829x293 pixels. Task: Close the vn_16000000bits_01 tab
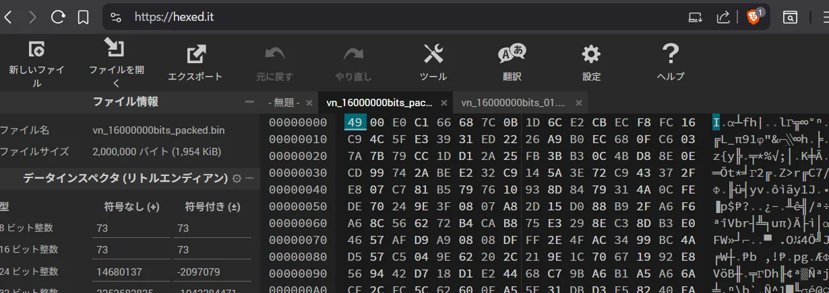pyautogui.click(x=579, y=103)
